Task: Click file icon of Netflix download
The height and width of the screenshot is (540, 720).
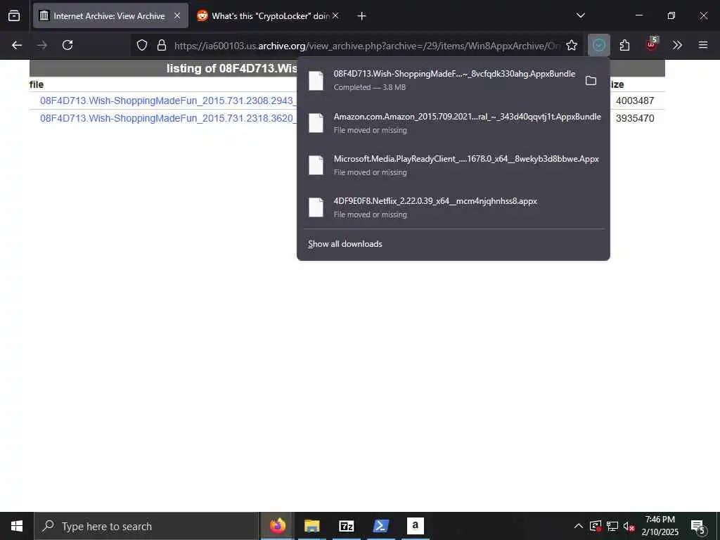Action: pos(316,207)
